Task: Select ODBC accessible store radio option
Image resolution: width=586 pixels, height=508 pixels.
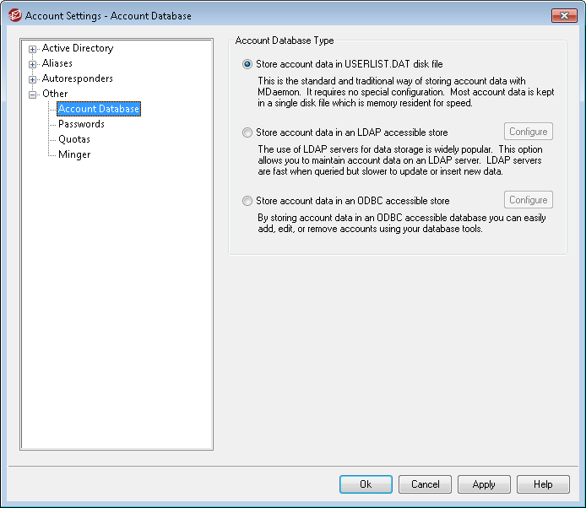Action: tap(247, 201)
